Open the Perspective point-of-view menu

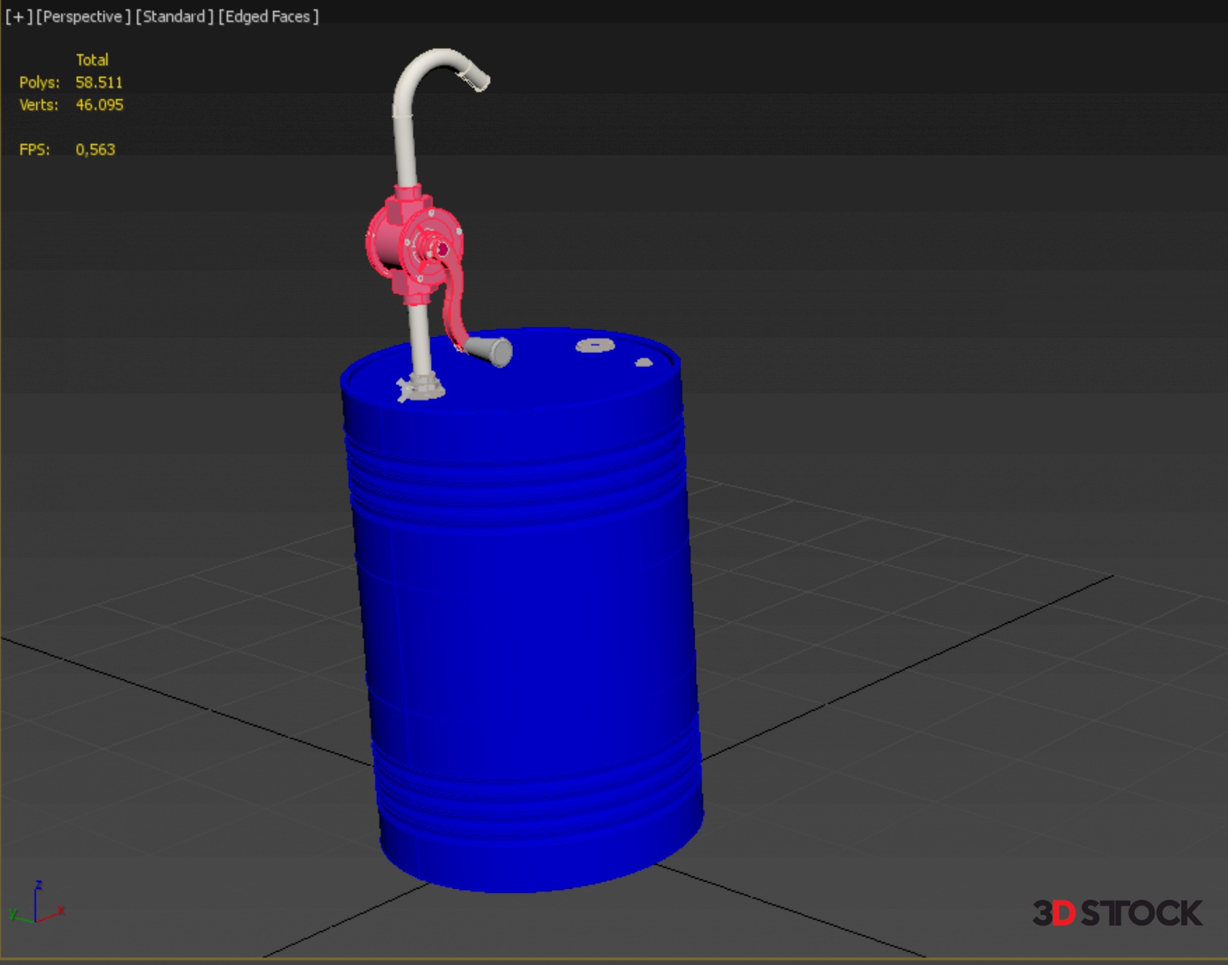tap(83, 17)
